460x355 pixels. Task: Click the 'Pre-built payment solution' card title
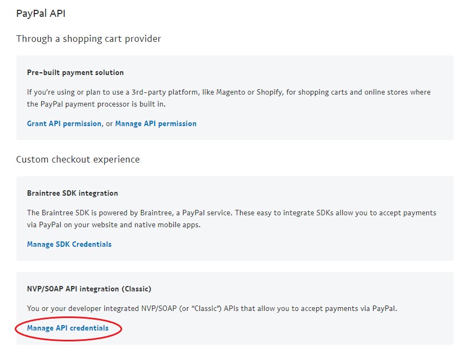(75, 72)
